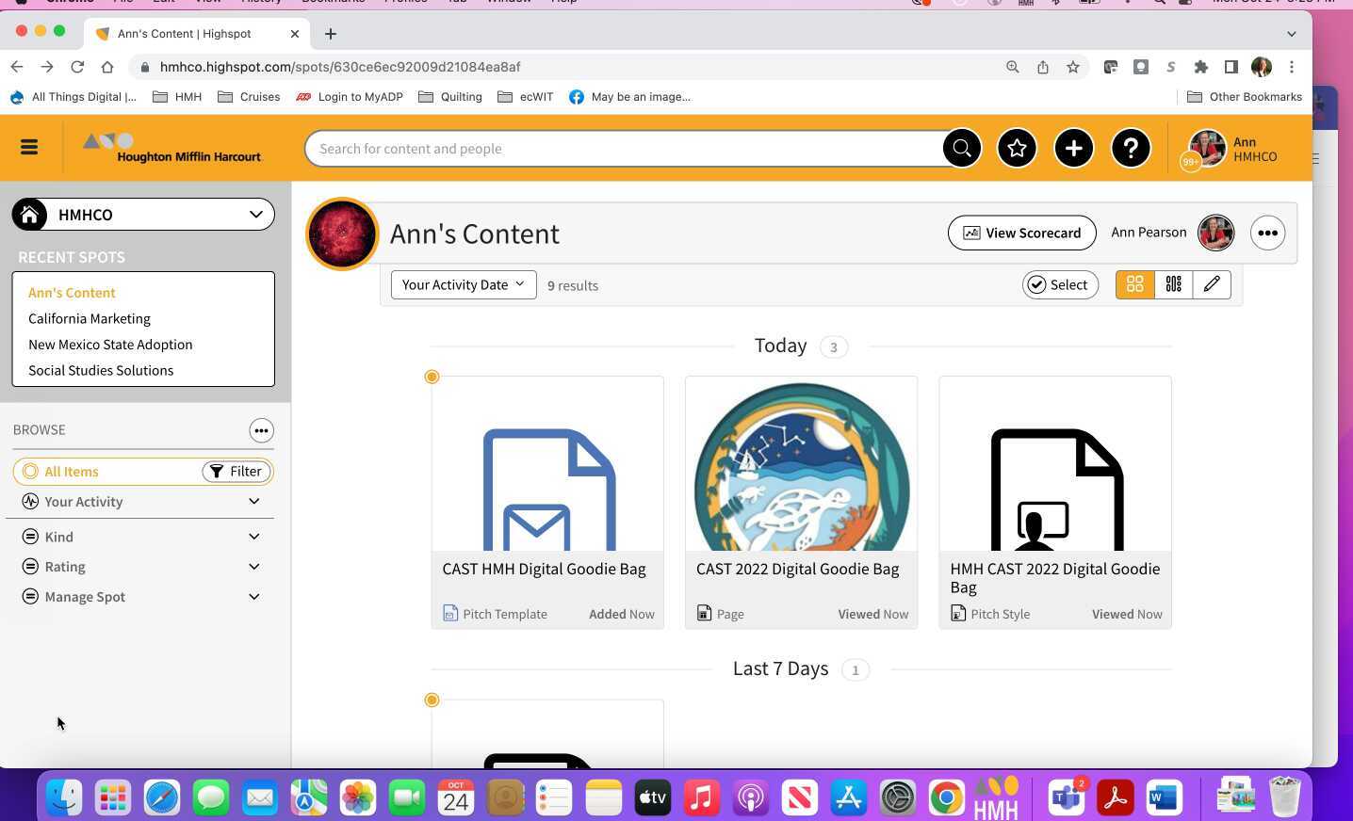Open the HMHCO spot selector dropdown

point(143,215)
